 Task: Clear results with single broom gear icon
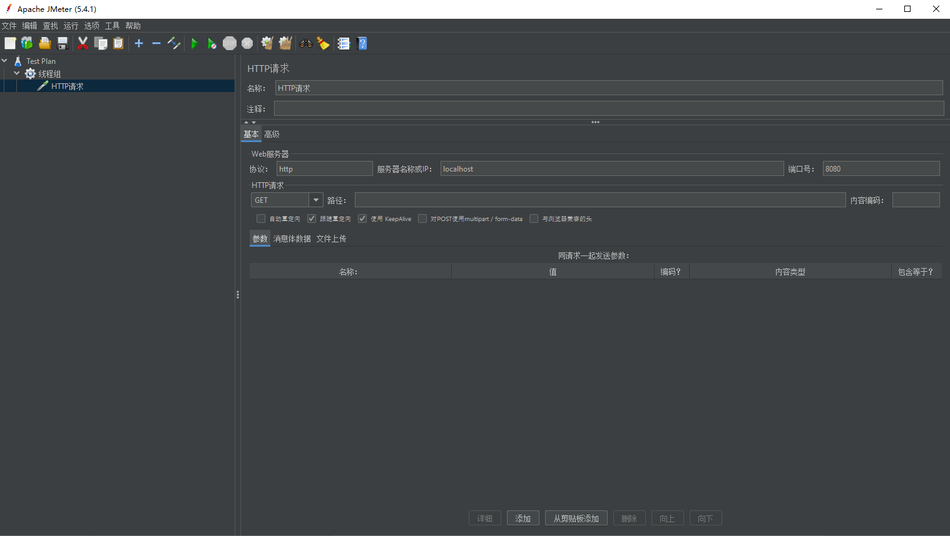point(267,43)
